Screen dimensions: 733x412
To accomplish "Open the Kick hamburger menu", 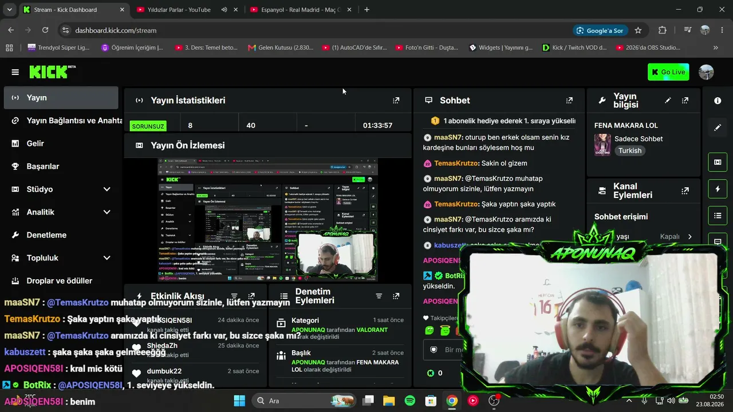I will pyautogui.click(x=15, y=72).
